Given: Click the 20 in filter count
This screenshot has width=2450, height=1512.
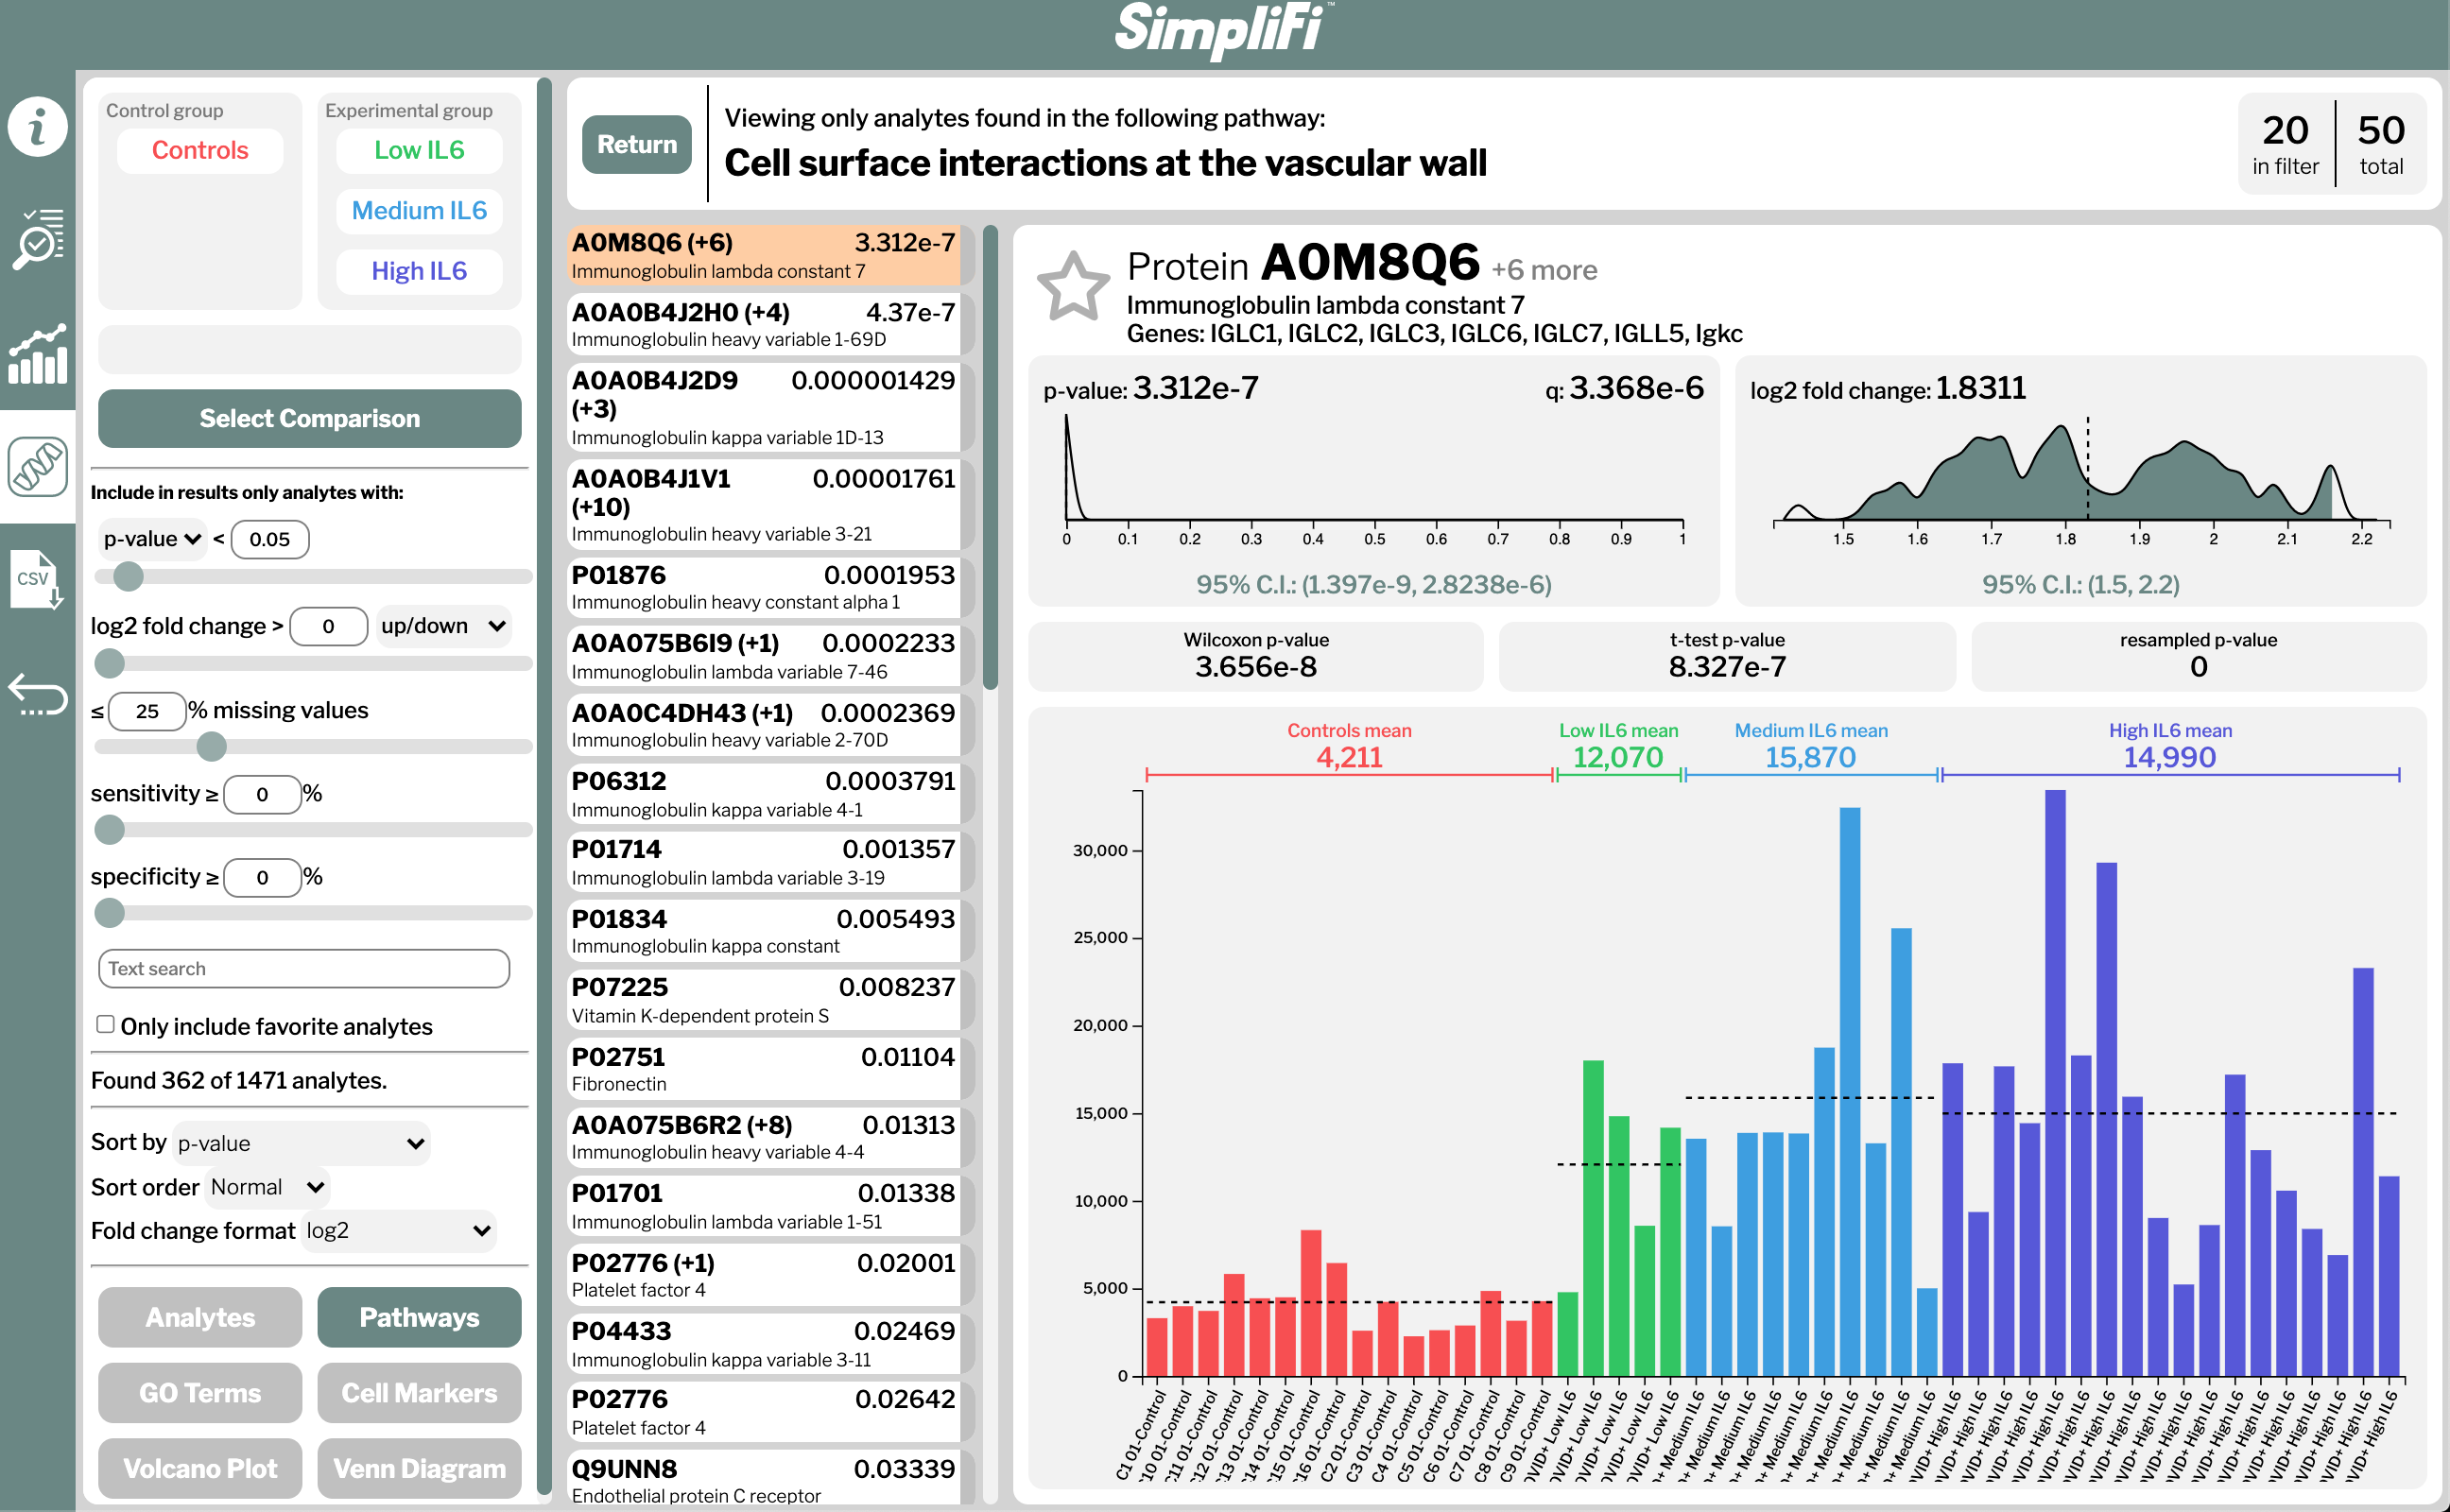Looking at the screenshot, I should (x=2285, y=143).
